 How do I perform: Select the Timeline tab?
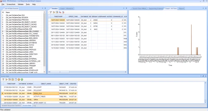click(54, 9)
